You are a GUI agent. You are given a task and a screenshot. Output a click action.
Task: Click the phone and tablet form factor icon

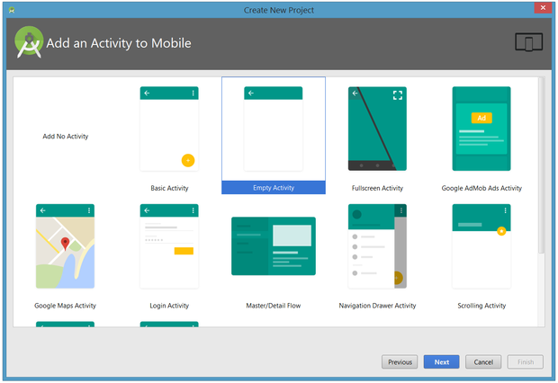(x=529, y=42)
